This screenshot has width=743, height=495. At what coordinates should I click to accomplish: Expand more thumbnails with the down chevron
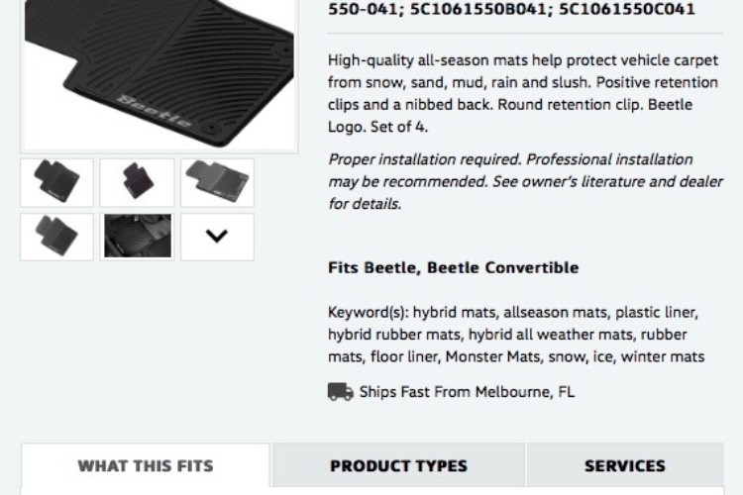[x=217, y=237]
